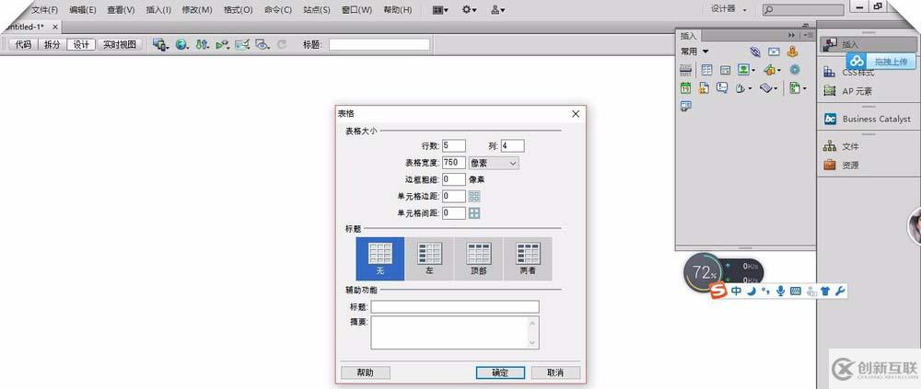Open the 设计器 workspace dropdown
The height and width of the screenshot is (389, 921).
point(729,9)
